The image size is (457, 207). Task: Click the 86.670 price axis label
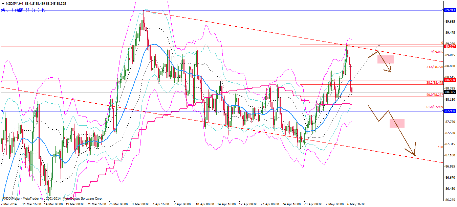point(450,178)
